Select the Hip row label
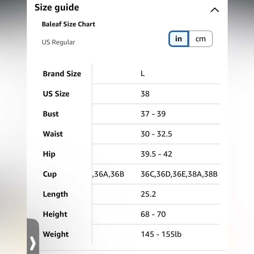This screenshot has width=254, height=254. (x=49, y=154)
